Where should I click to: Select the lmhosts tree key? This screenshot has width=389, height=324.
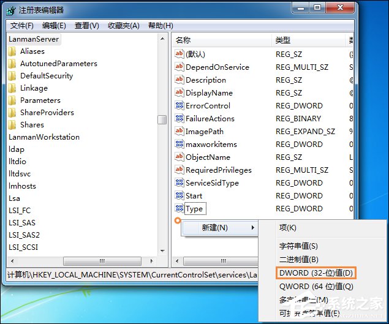click(22, 186)
